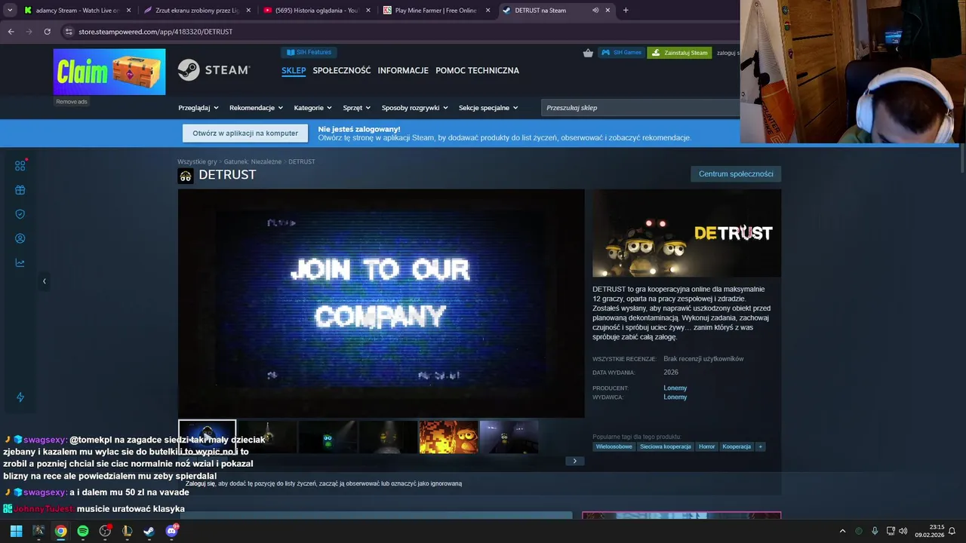966x543 pixels.
Task: Open the Windows Start menu
Action: coord(16,531)
